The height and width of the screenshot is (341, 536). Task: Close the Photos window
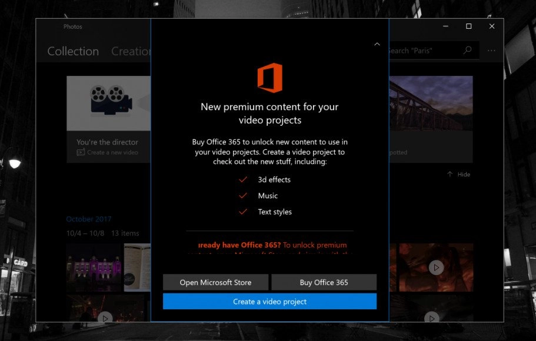point(492,26)
